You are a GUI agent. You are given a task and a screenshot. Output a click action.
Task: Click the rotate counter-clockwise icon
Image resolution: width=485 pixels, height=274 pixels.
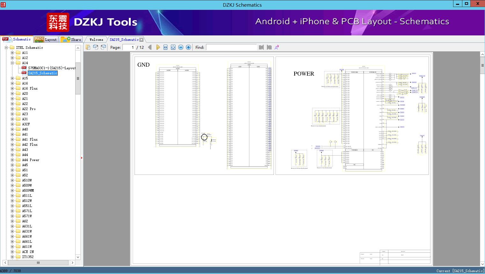(x=96, y=47)
